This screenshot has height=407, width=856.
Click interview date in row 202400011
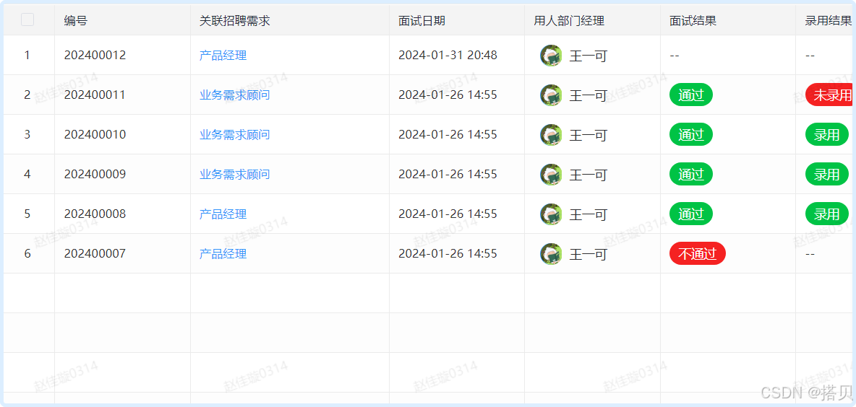(x=448, y=95)
